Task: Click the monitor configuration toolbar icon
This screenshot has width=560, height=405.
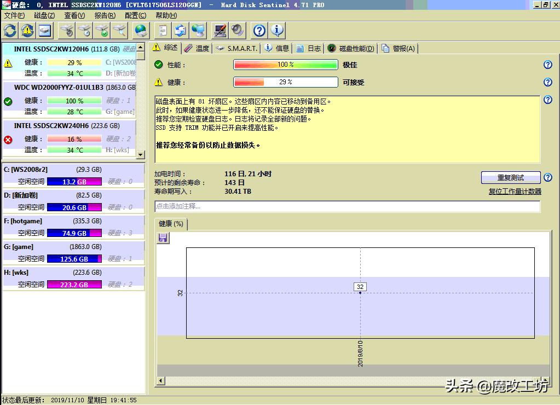Action: pyautogui.click(x=220, y=30)
